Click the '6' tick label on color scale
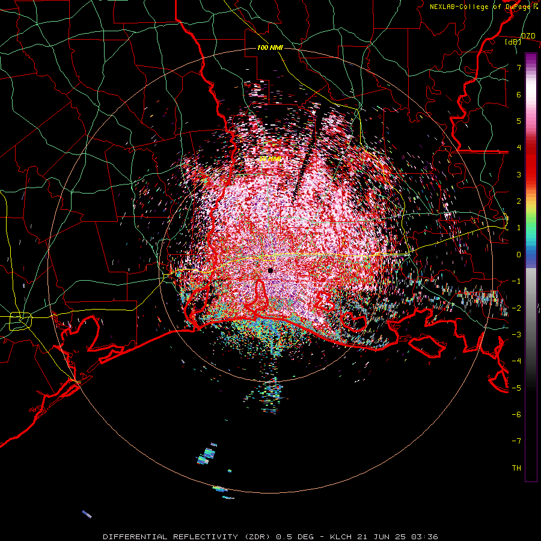Screen dimensions: 541x541 pyautogui.click(x=519, y=94)
